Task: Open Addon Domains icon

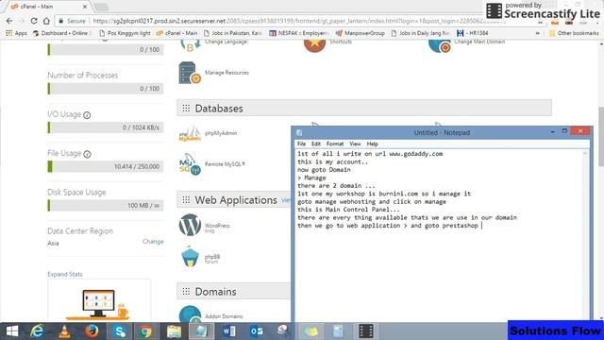Action: click(x=190, y=314)
